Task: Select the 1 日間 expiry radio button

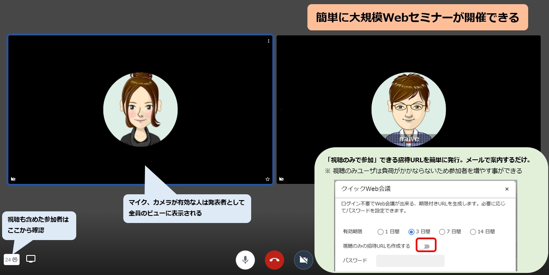Action: (x=380, y=232)
